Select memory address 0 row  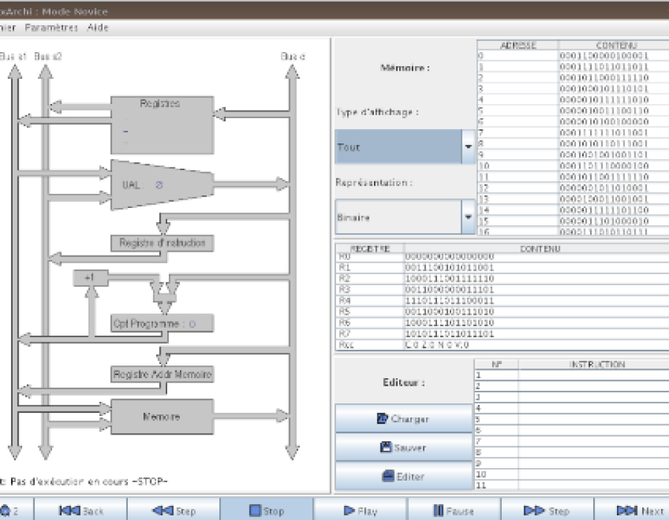click(x=573, y=56)
